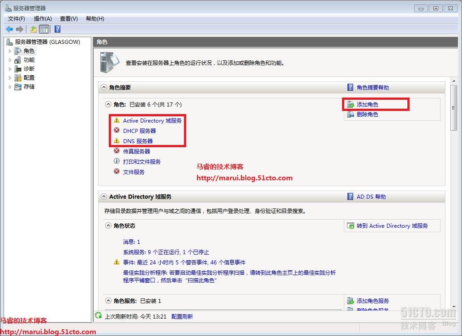Collapse the Active Directory 域服务 section header
The height and width of the screenshot is (336, 462).
(x=104, y=196)
